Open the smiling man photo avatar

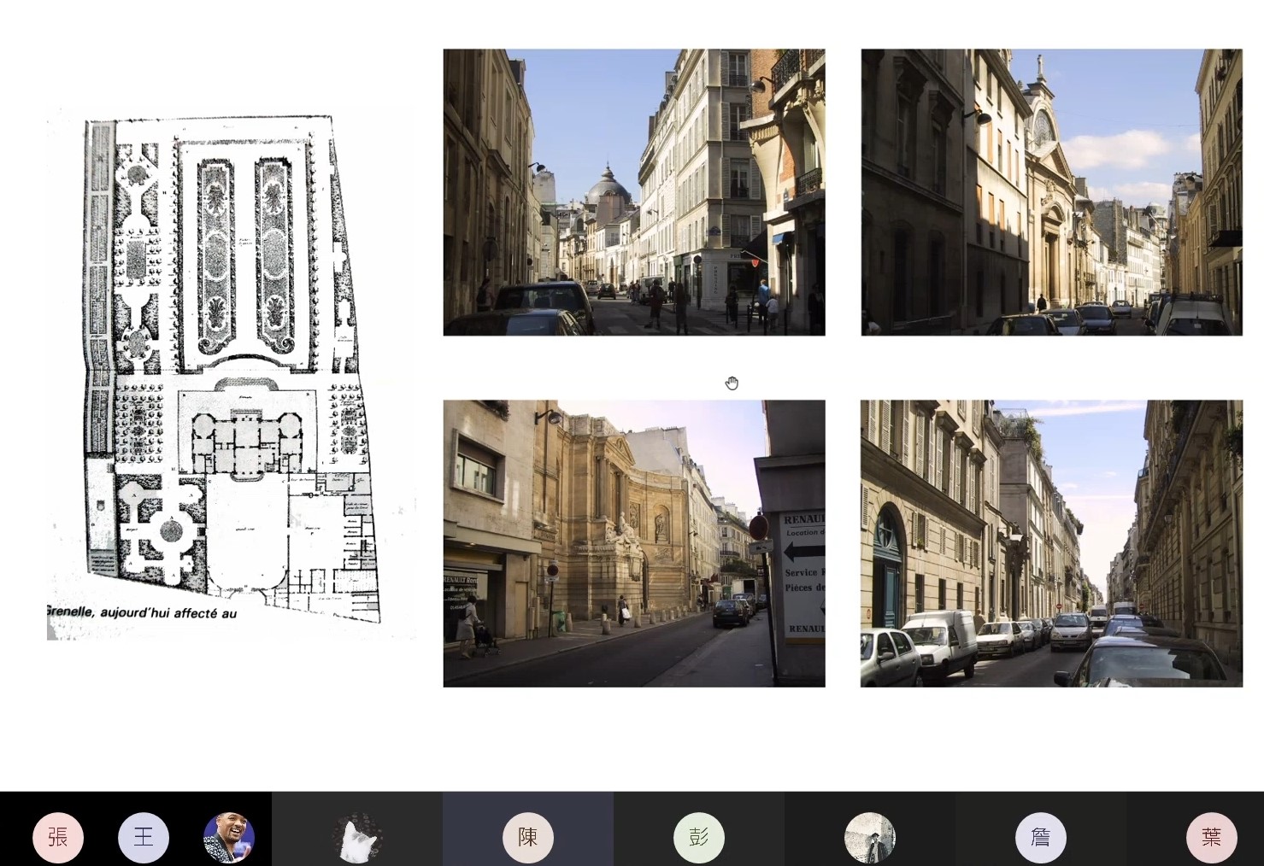pyautogui.click(x=229, y=837)
